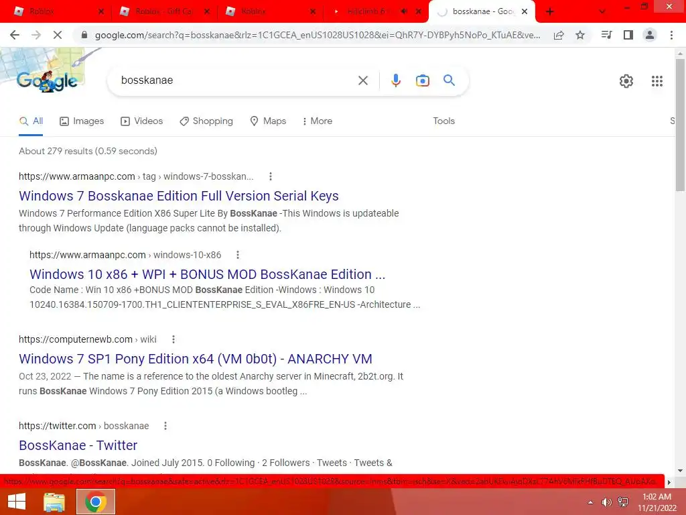Close the bosskanae Google tab
The width and height of the screenshot is (686, 515).
[x=525, y=12]
